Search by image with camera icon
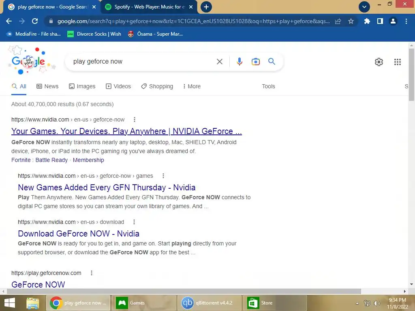The height and width of the screenshot is (311, 415). (x=255, y=62)
